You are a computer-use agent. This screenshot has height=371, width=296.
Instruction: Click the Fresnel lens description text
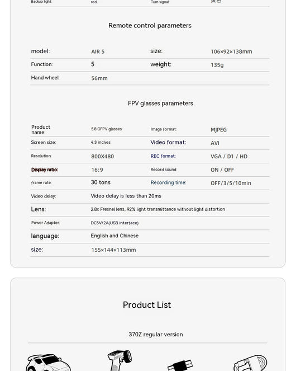(x=158, y=209)
